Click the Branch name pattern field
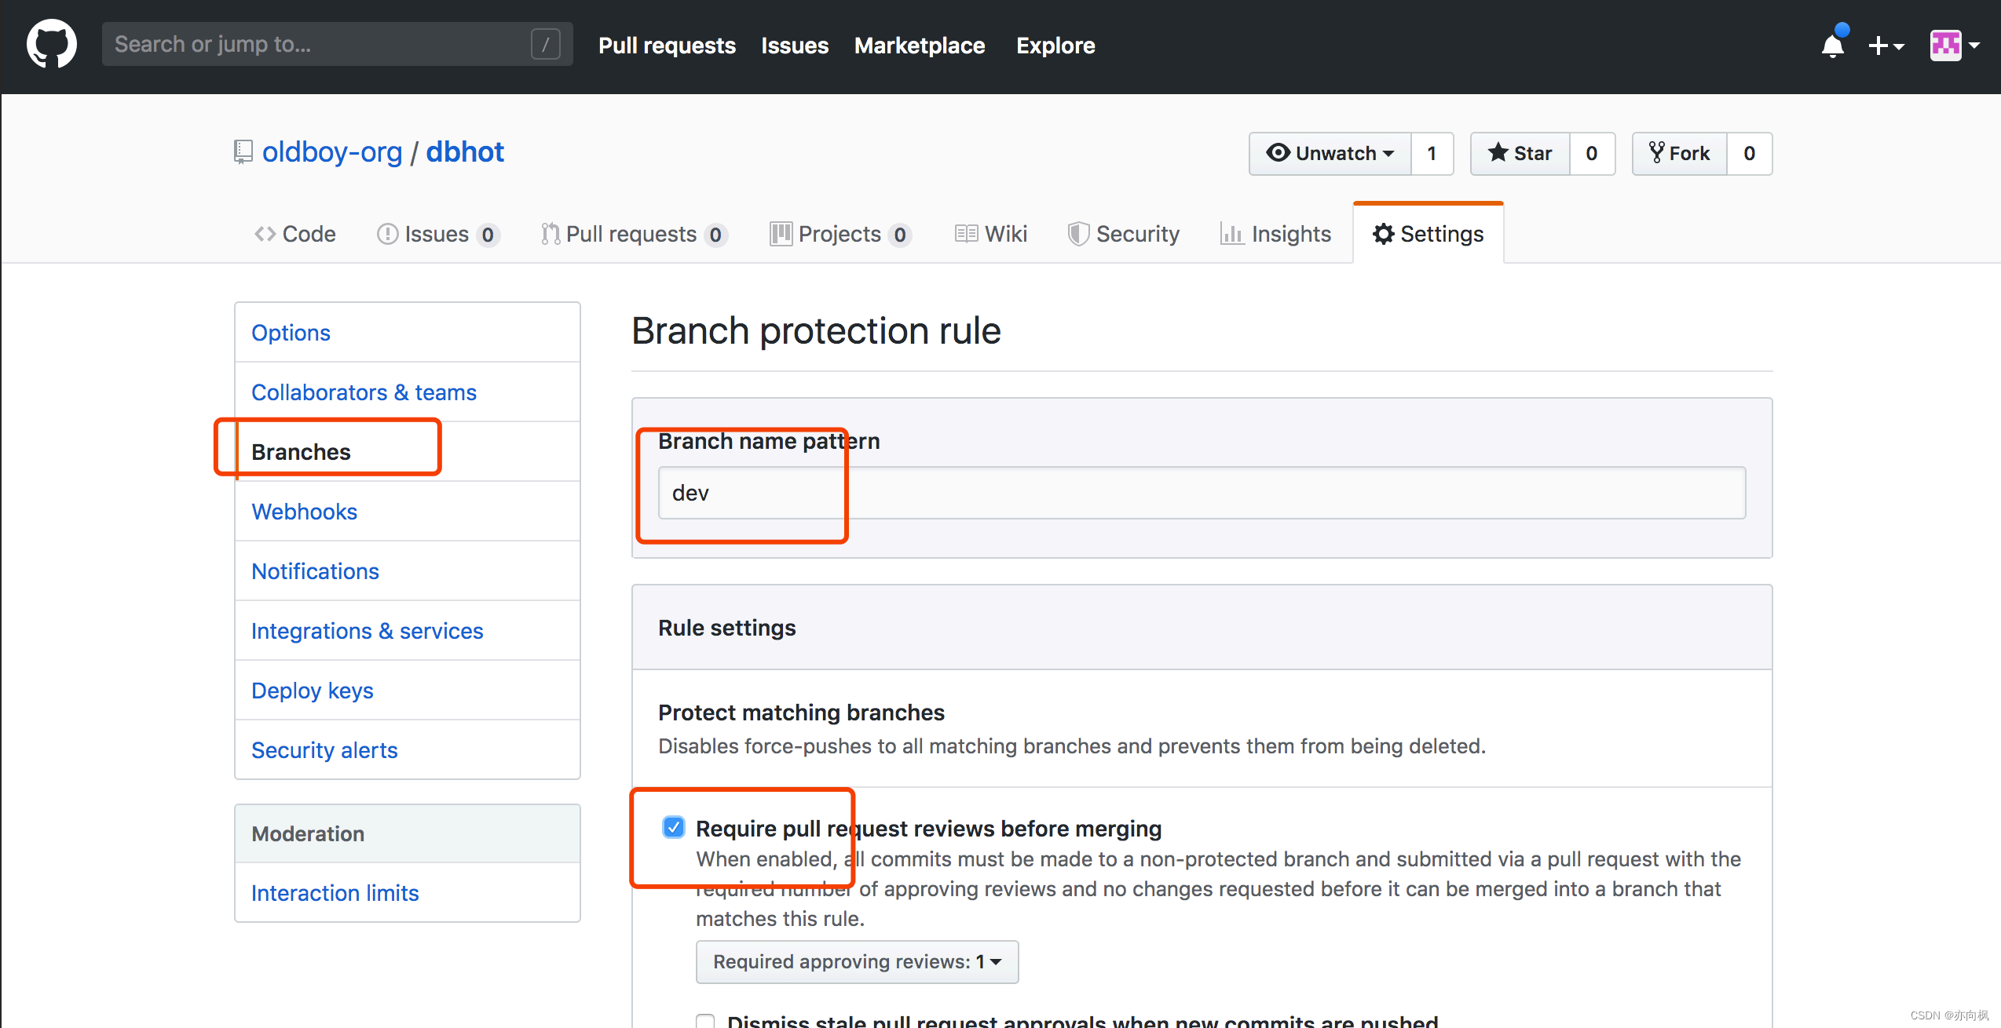 [1202, 493]
